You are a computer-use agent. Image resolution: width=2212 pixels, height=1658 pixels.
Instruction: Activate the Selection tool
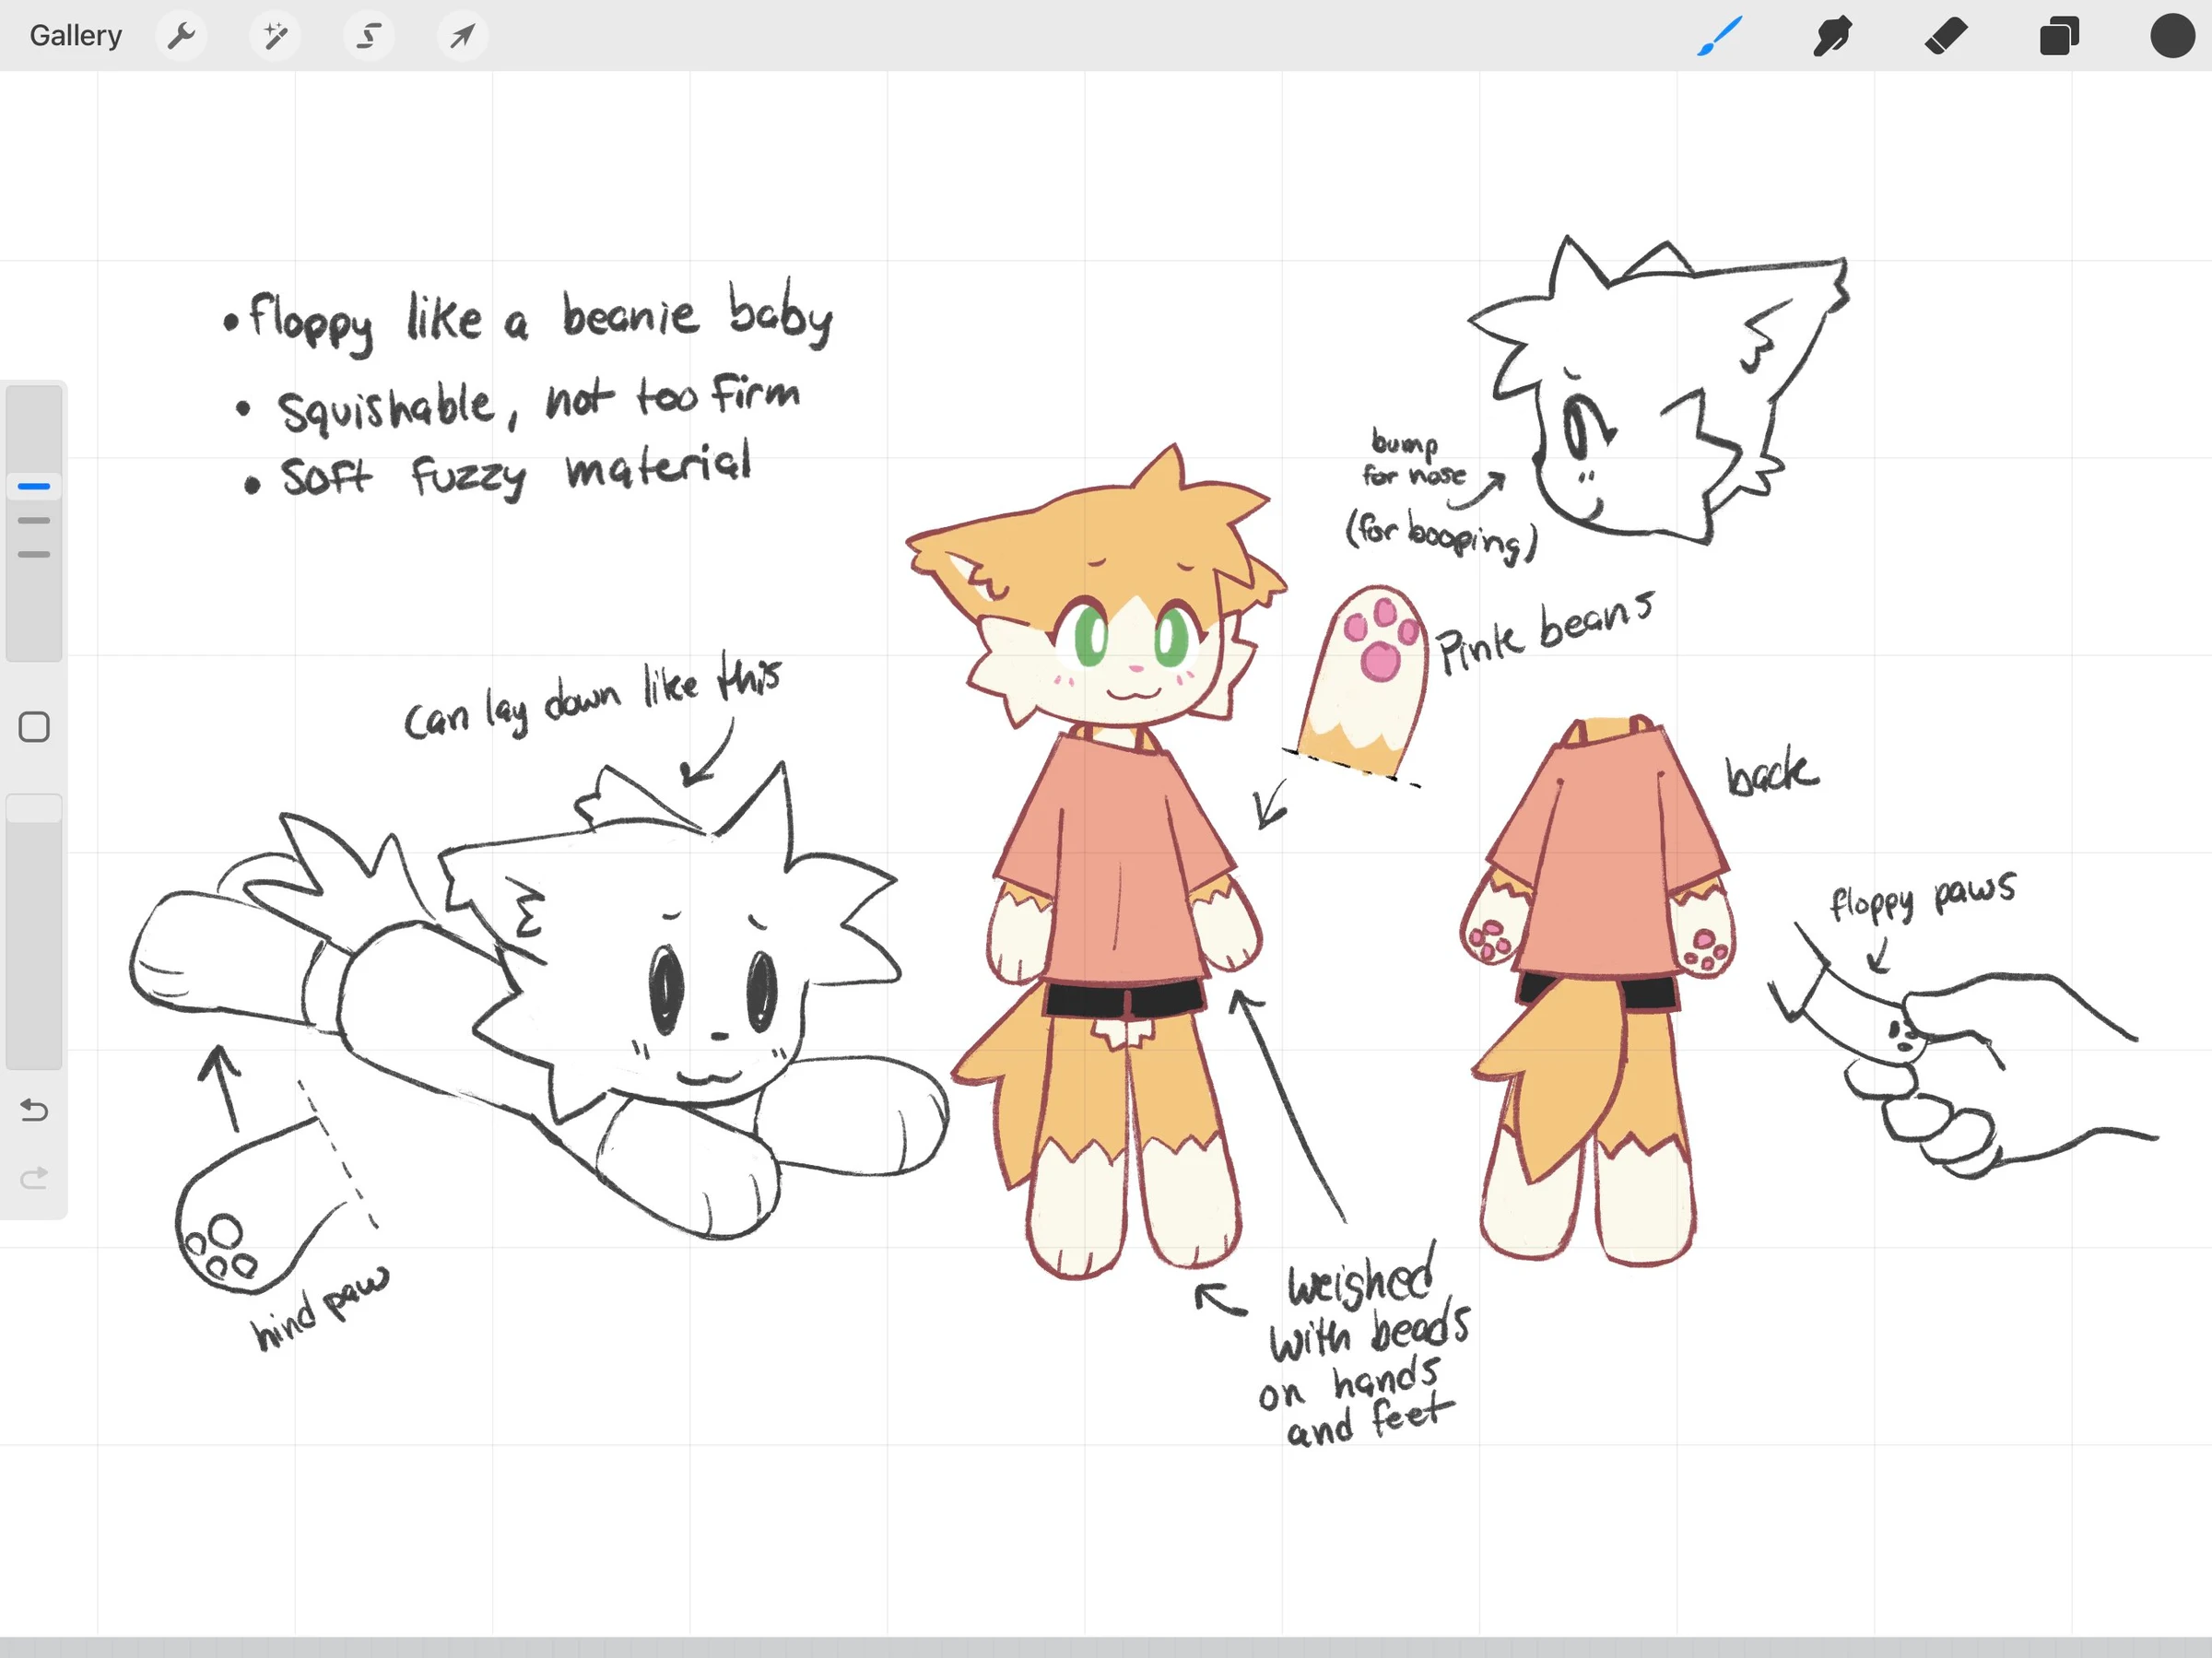[x=369, y=36]
